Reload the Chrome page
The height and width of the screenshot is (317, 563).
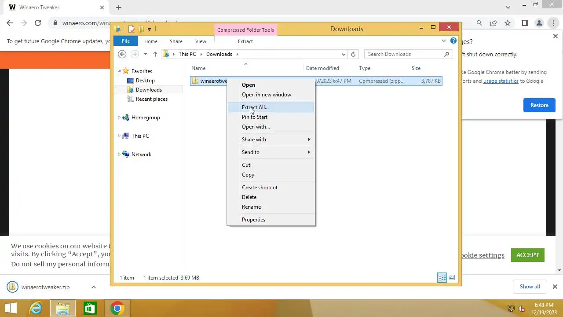pos(38,23)
